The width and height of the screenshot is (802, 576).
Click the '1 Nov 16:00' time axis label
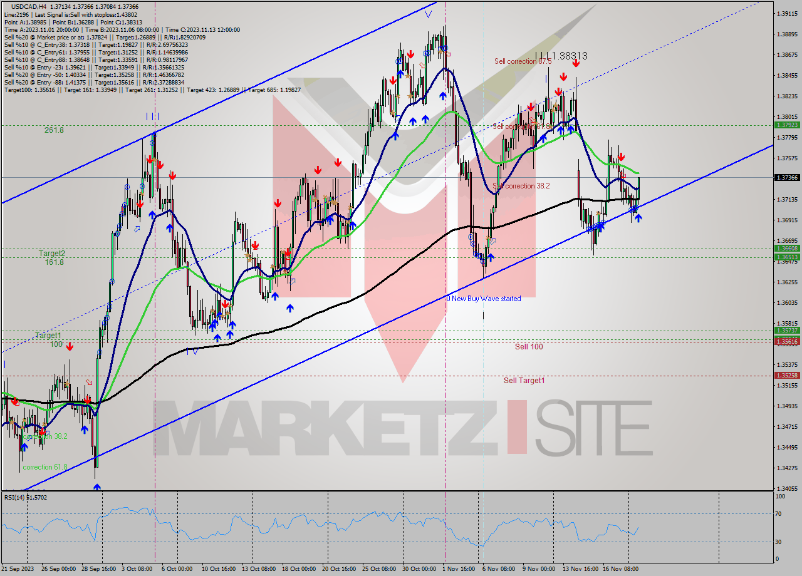click(459, 568)
